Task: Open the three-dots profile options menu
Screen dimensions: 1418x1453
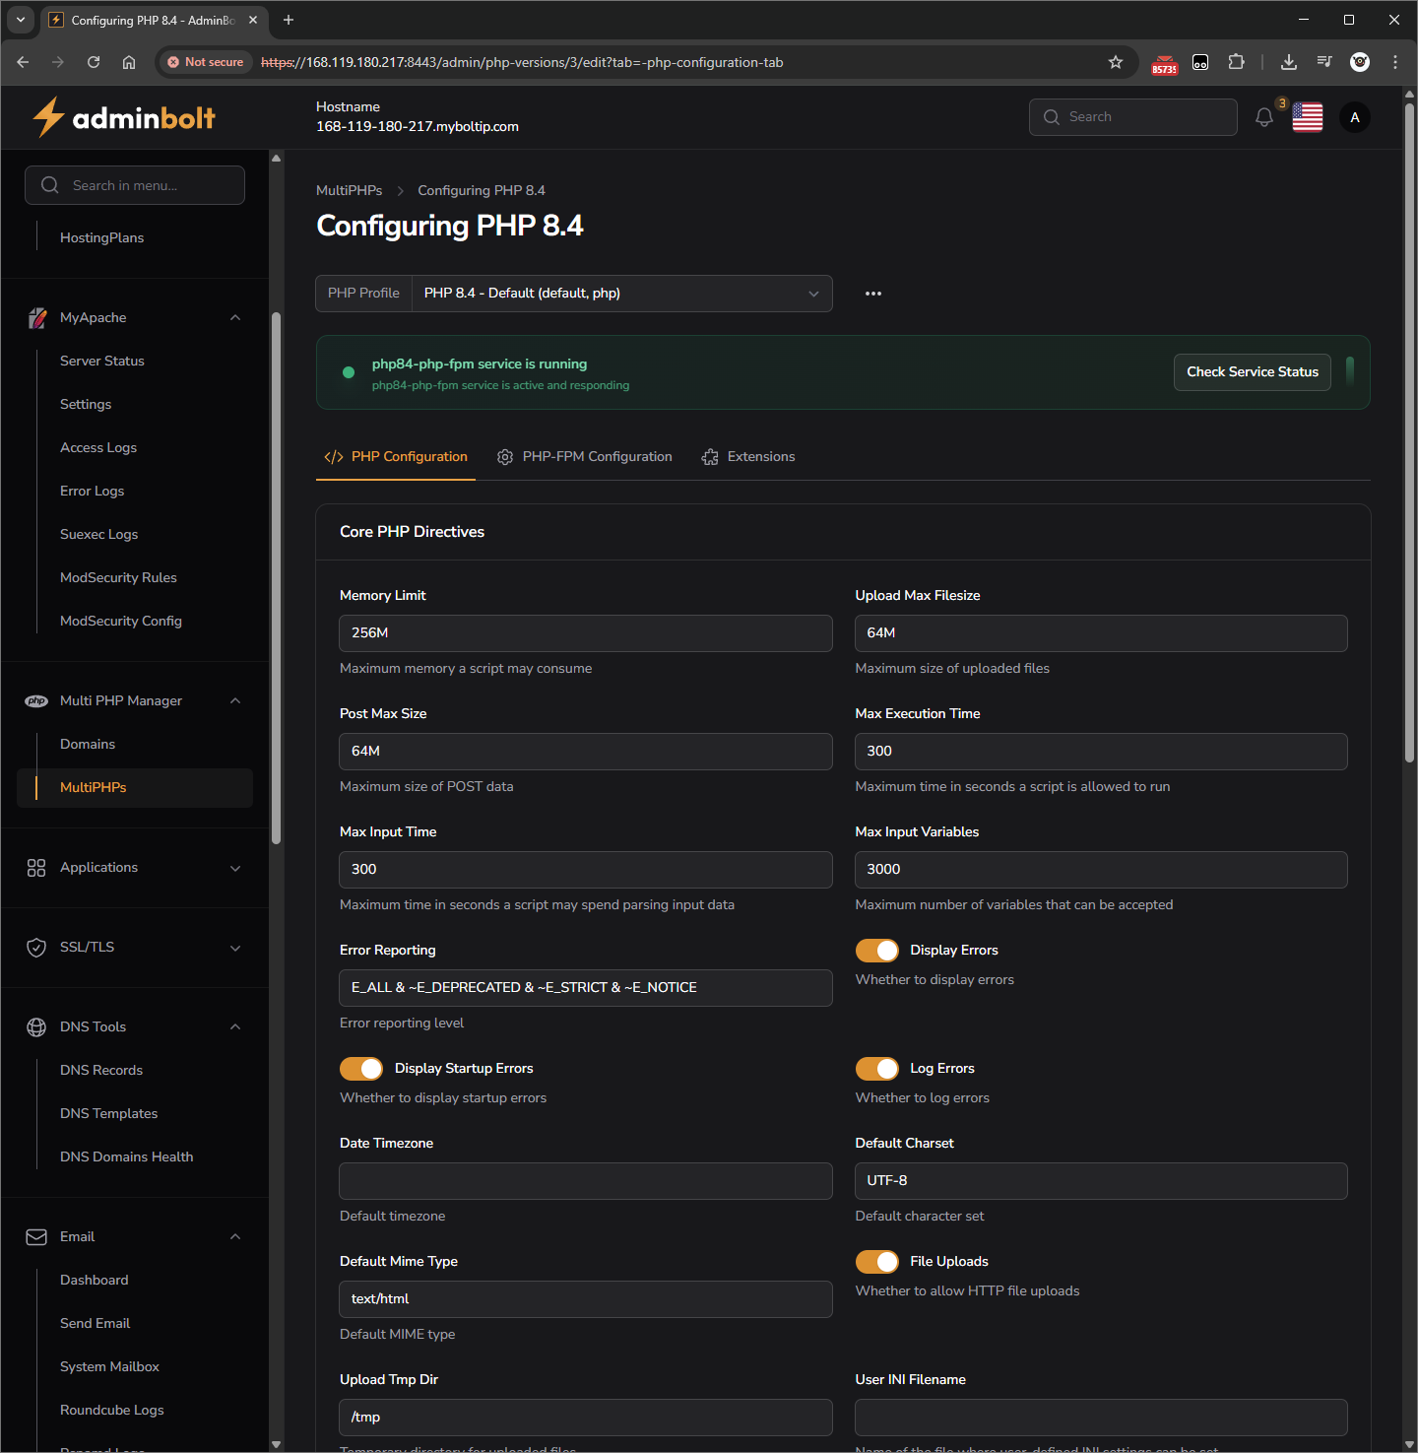Action: [872, 294]
